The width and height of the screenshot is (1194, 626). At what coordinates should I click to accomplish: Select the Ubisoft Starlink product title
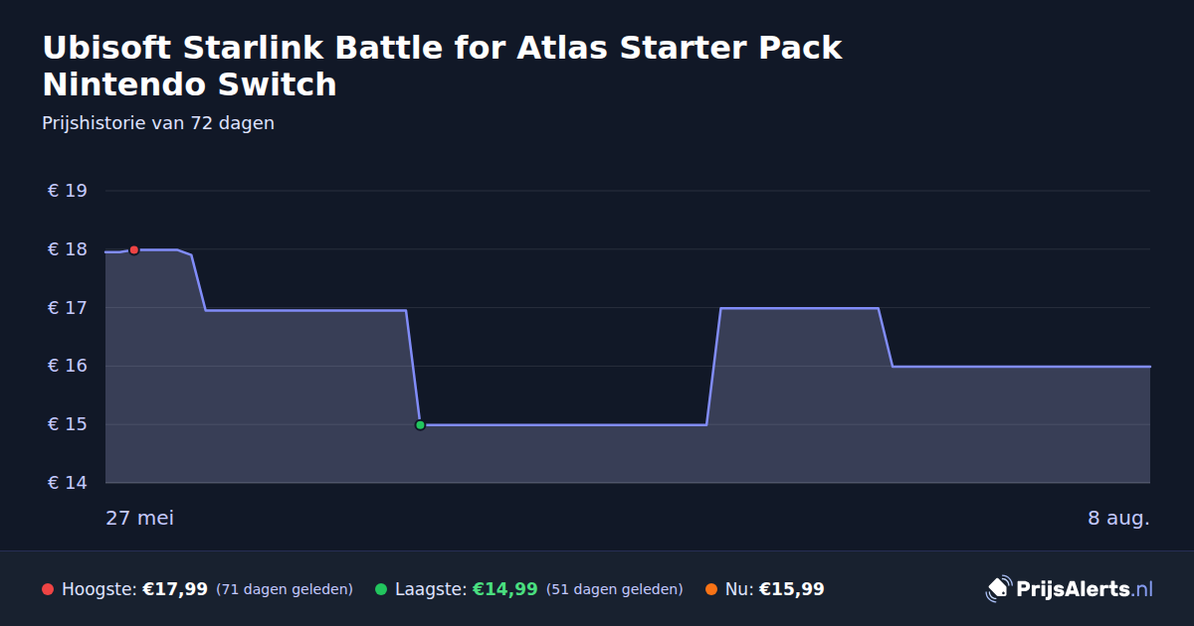(x=442, y=66)
